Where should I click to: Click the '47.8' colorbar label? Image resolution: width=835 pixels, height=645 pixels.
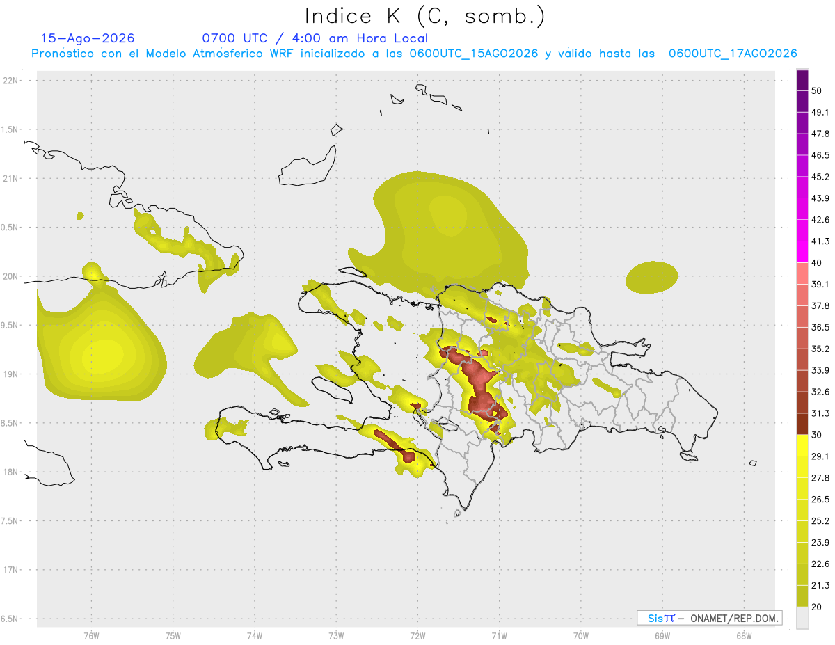[820, 134]
